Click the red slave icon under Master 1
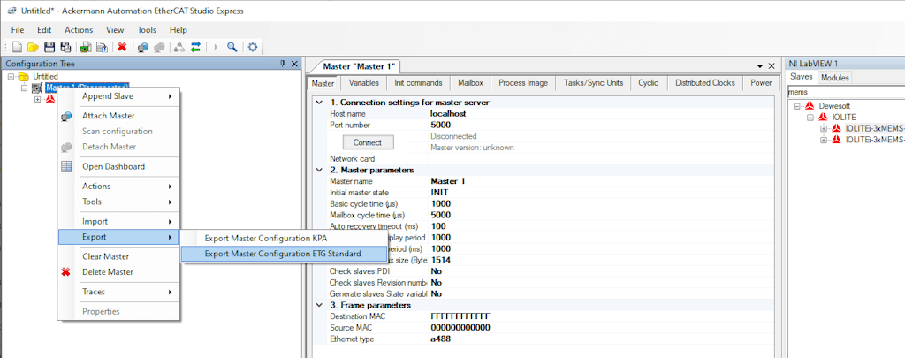 point(50,99)
